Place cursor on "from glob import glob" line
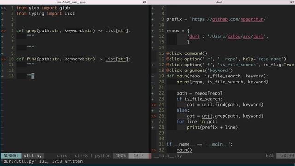This screenshot has width=295, height=166. [43, 8]
